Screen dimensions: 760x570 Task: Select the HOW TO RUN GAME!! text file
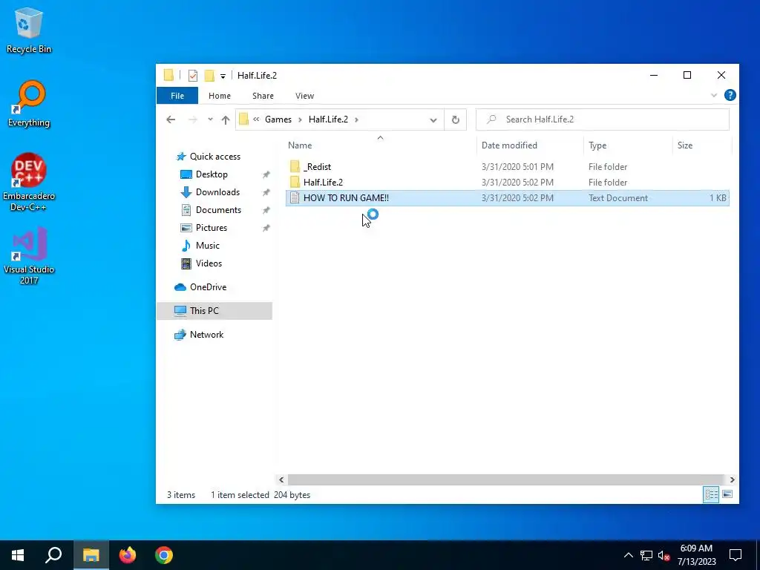[508, 197]
